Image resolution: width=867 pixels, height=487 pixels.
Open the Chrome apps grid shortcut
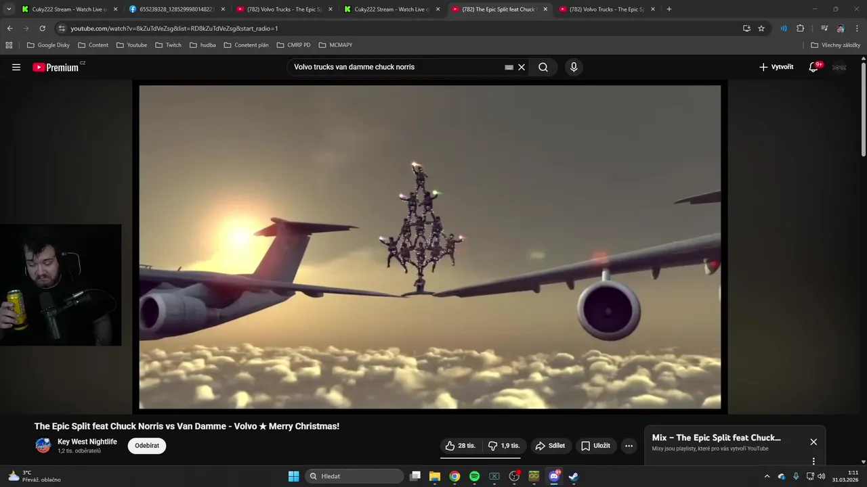point(9,45)
